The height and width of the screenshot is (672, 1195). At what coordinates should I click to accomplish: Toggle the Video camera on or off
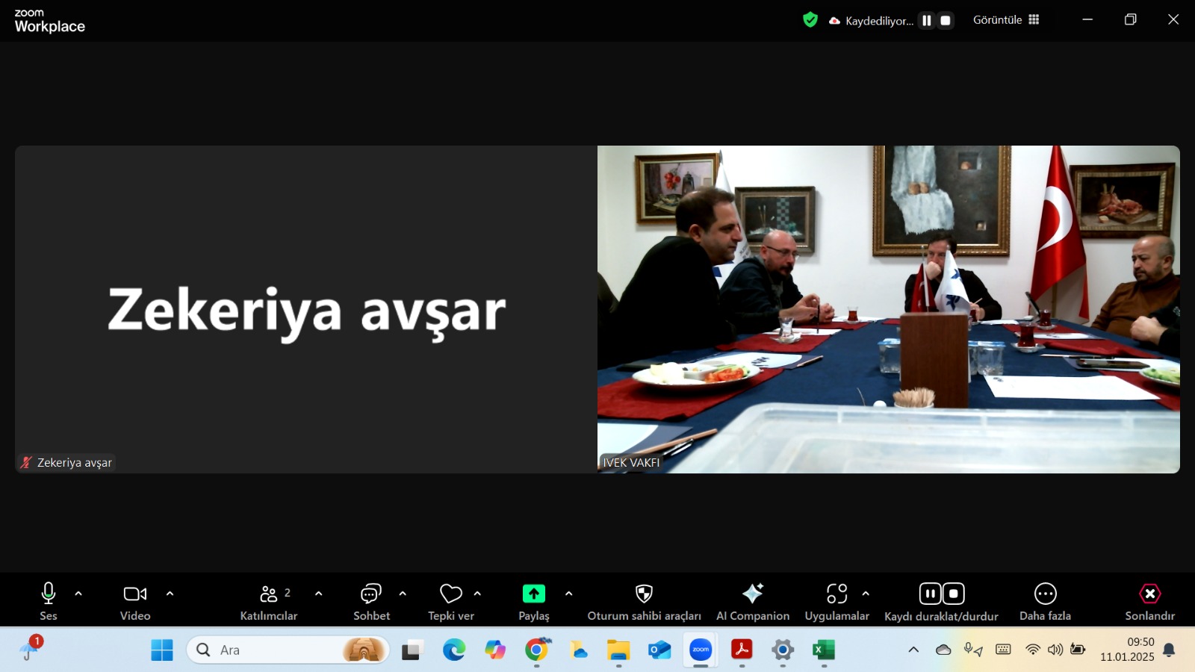click(135, 594)
